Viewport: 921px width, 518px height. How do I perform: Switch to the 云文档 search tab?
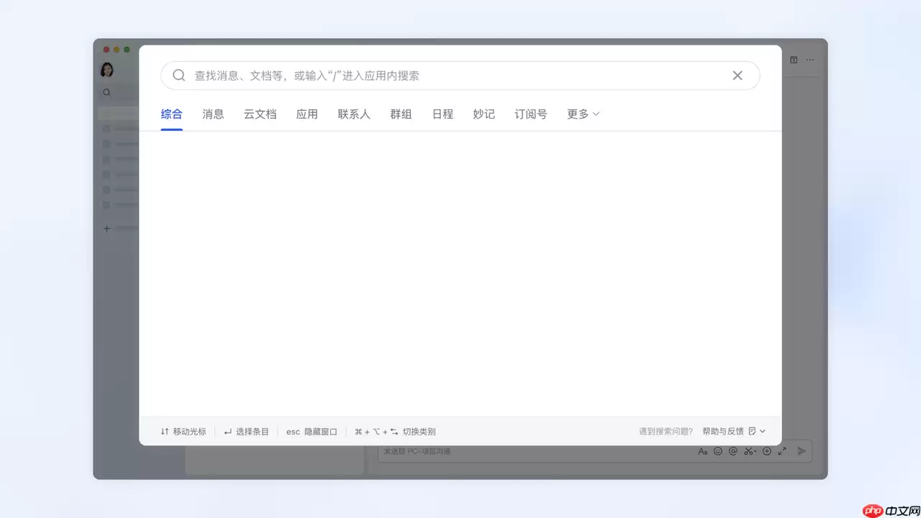(x=260, y=114)
